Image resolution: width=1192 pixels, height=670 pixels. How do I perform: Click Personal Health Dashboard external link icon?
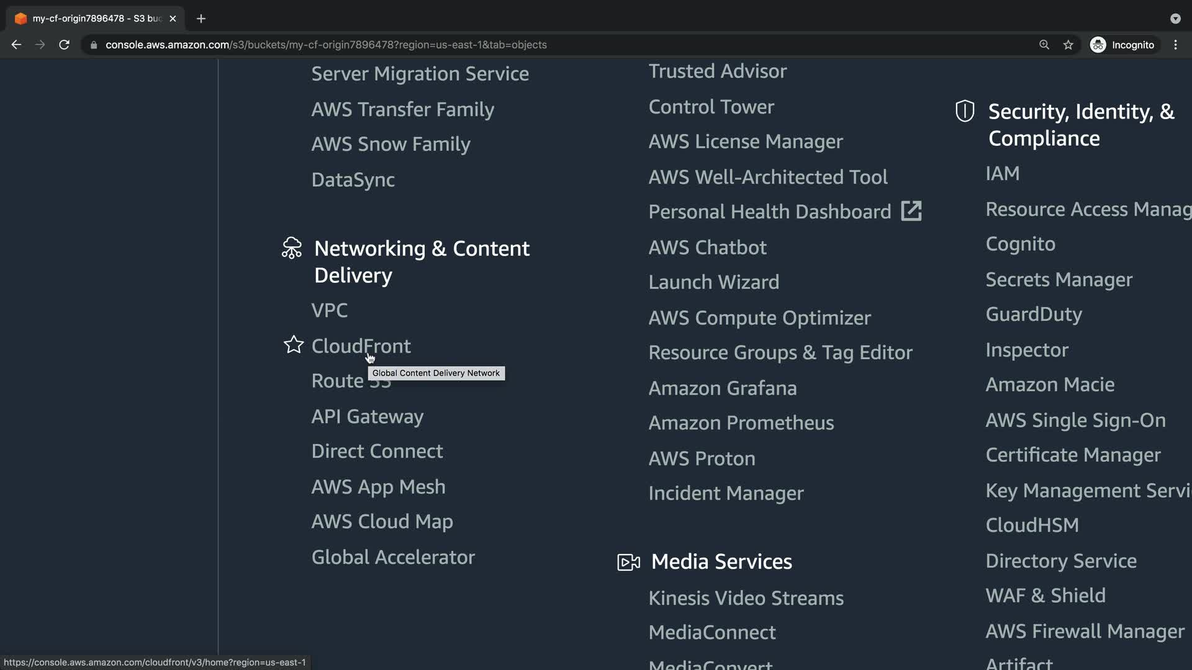click(x=911, y=211)
